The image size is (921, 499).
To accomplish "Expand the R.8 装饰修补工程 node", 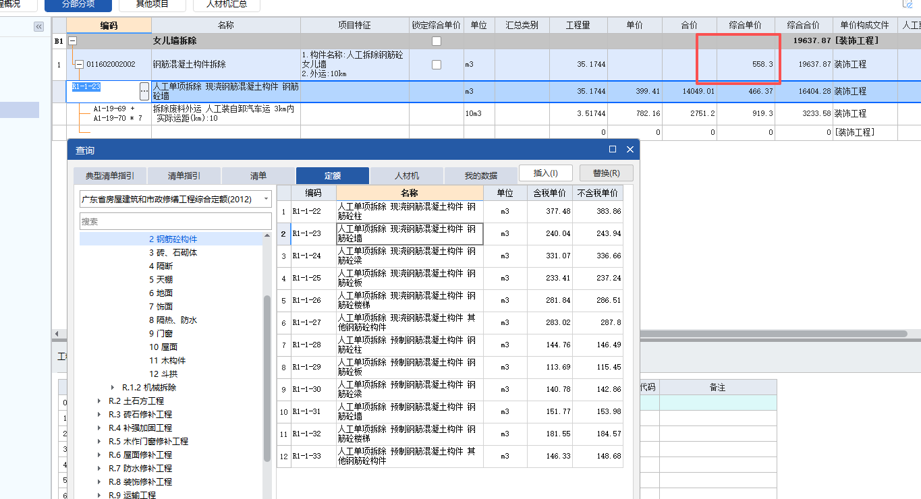I will (99, 481).
